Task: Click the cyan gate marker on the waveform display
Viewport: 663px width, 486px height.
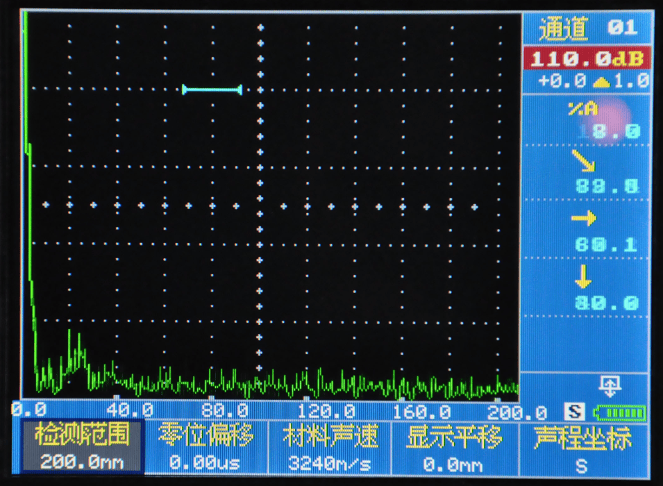Action: point(212,89)
